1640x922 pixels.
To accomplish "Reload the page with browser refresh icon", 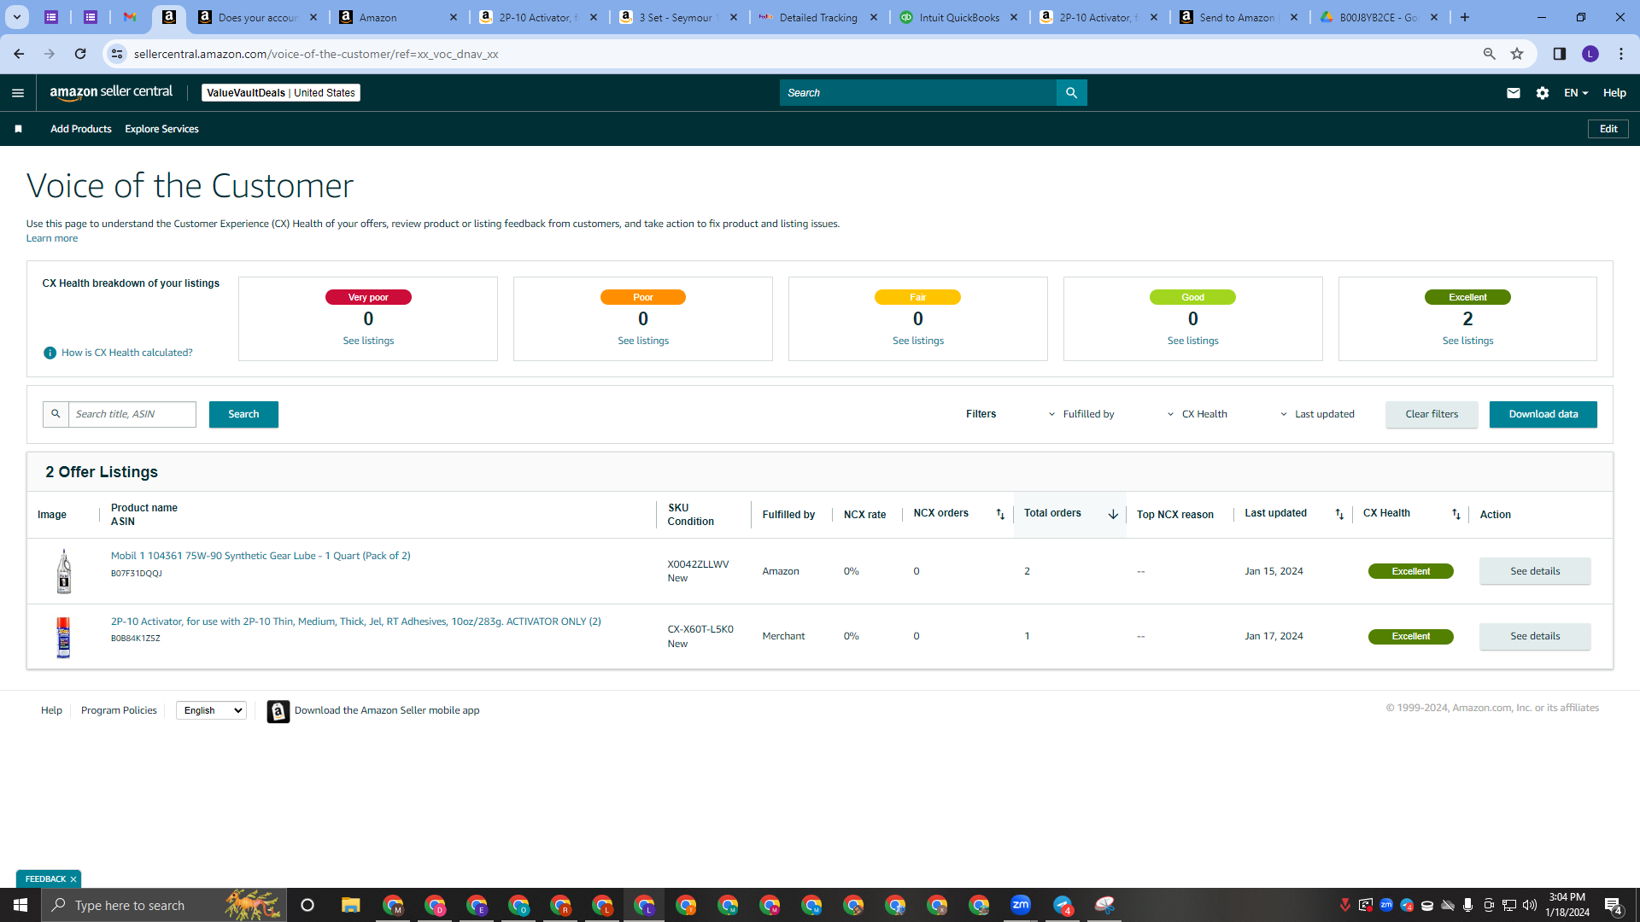I will pos(80,54).
